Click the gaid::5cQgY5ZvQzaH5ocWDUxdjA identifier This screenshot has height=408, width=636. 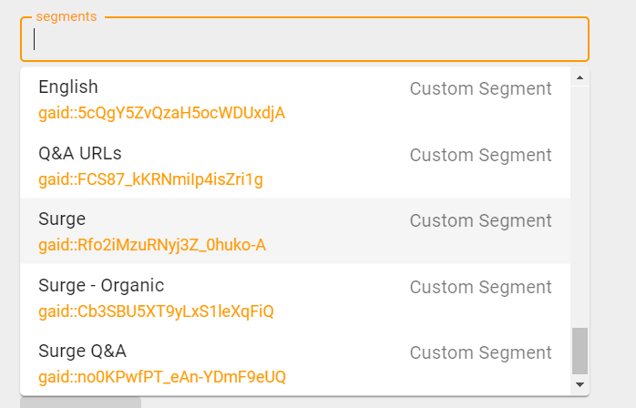pyautogui.click(x=161, y=113)
